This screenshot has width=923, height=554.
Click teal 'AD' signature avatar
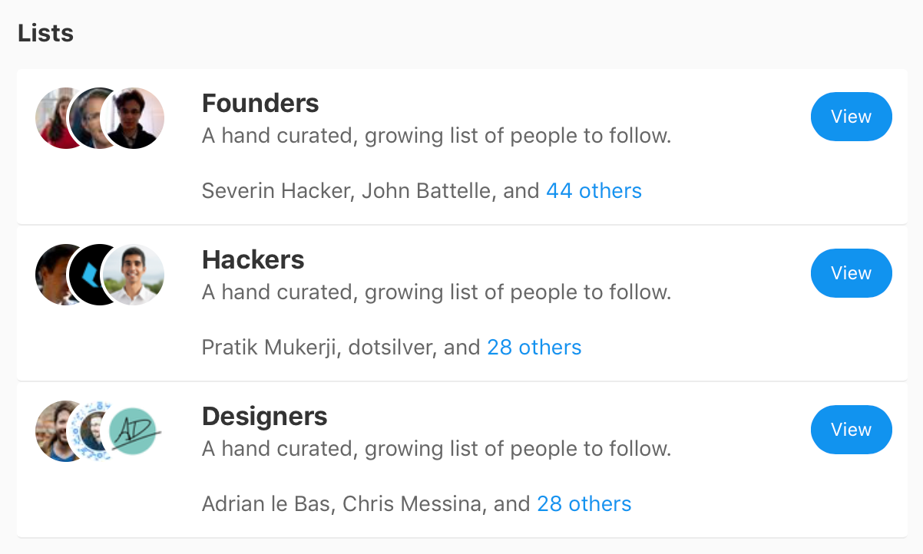pyautogui.click(x=135, y=431)
